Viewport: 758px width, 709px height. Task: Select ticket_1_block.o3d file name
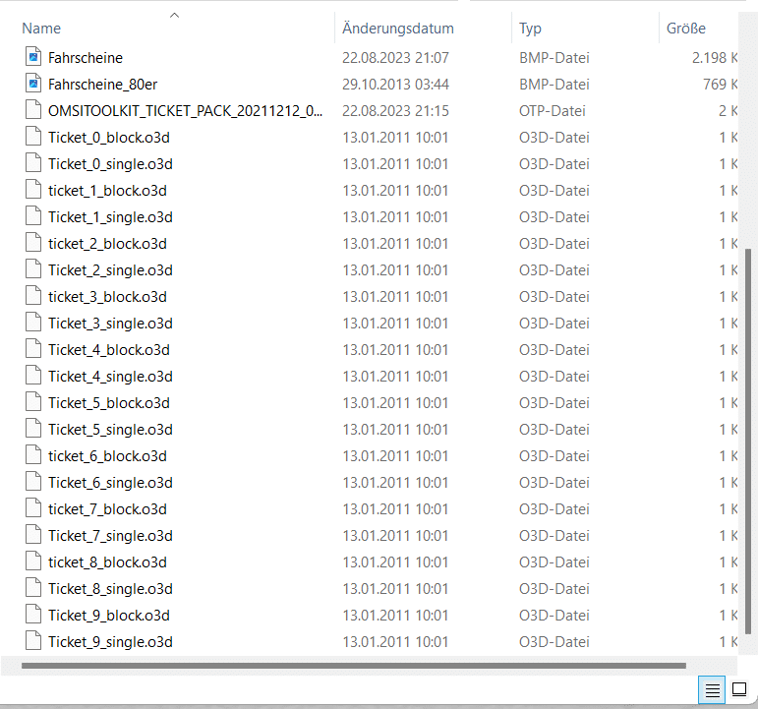(x=107, y=191)
